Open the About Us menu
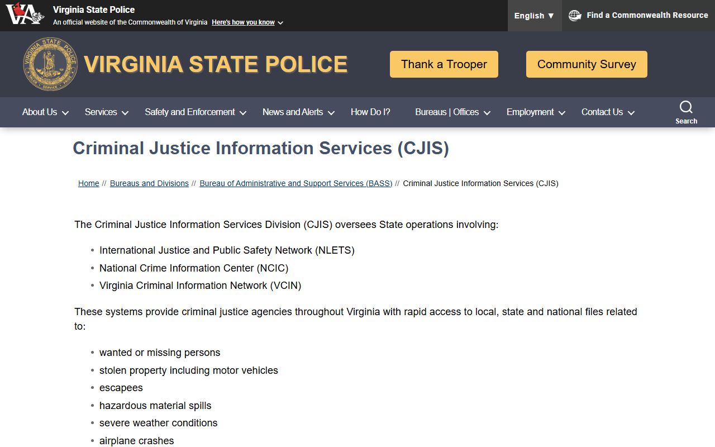 tap(40, 112)
